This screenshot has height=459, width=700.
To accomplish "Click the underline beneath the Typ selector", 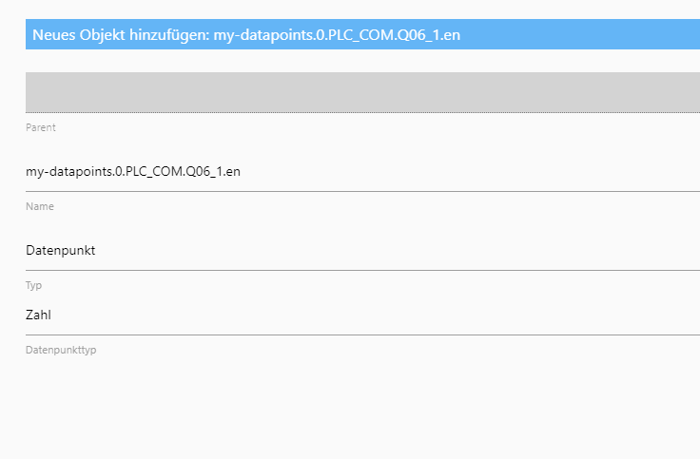I will point(362,335).
